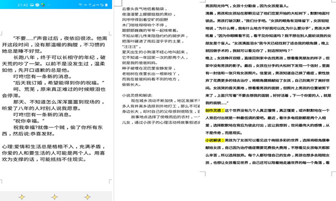
Task: Click the line starting with 心理:爱情和生活
Action: coord(54,146)
